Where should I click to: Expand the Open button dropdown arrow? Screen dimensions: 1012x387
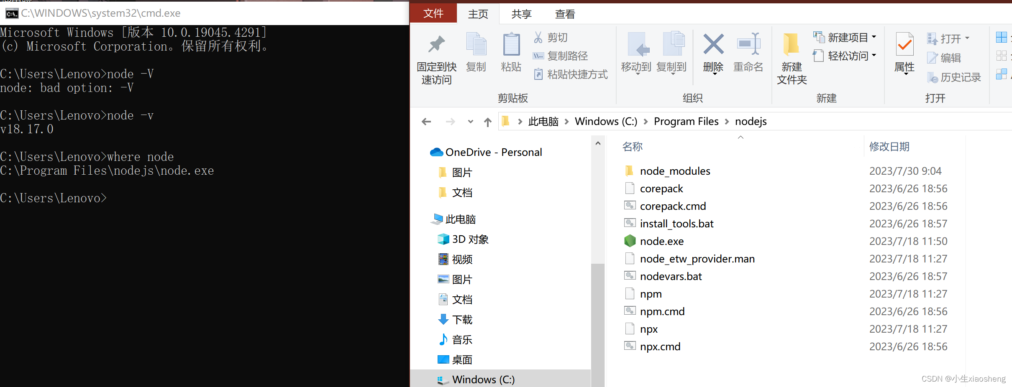pyautogui.click(x=967, y=38)
